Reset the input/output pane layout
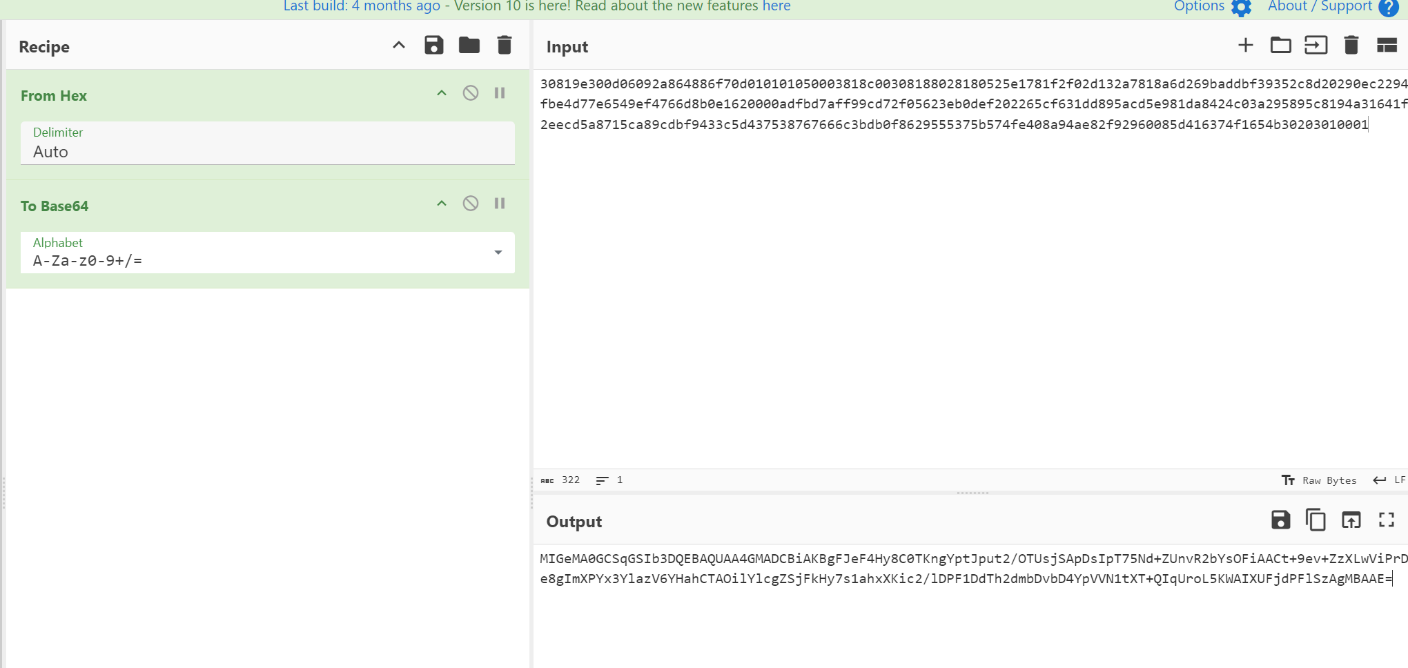Viewport: 1408px width, 668px height. click(x=1387, y=46)
